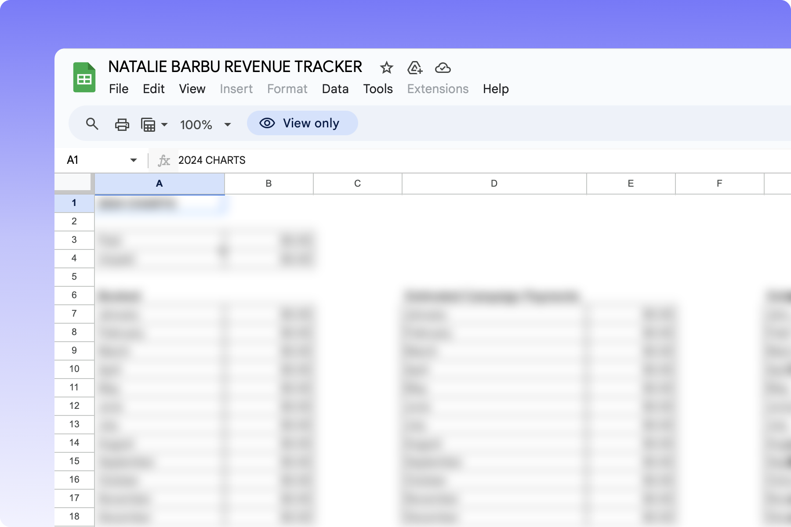
Task: Click the document approval status icon
Action: click(x=415, y=68)
